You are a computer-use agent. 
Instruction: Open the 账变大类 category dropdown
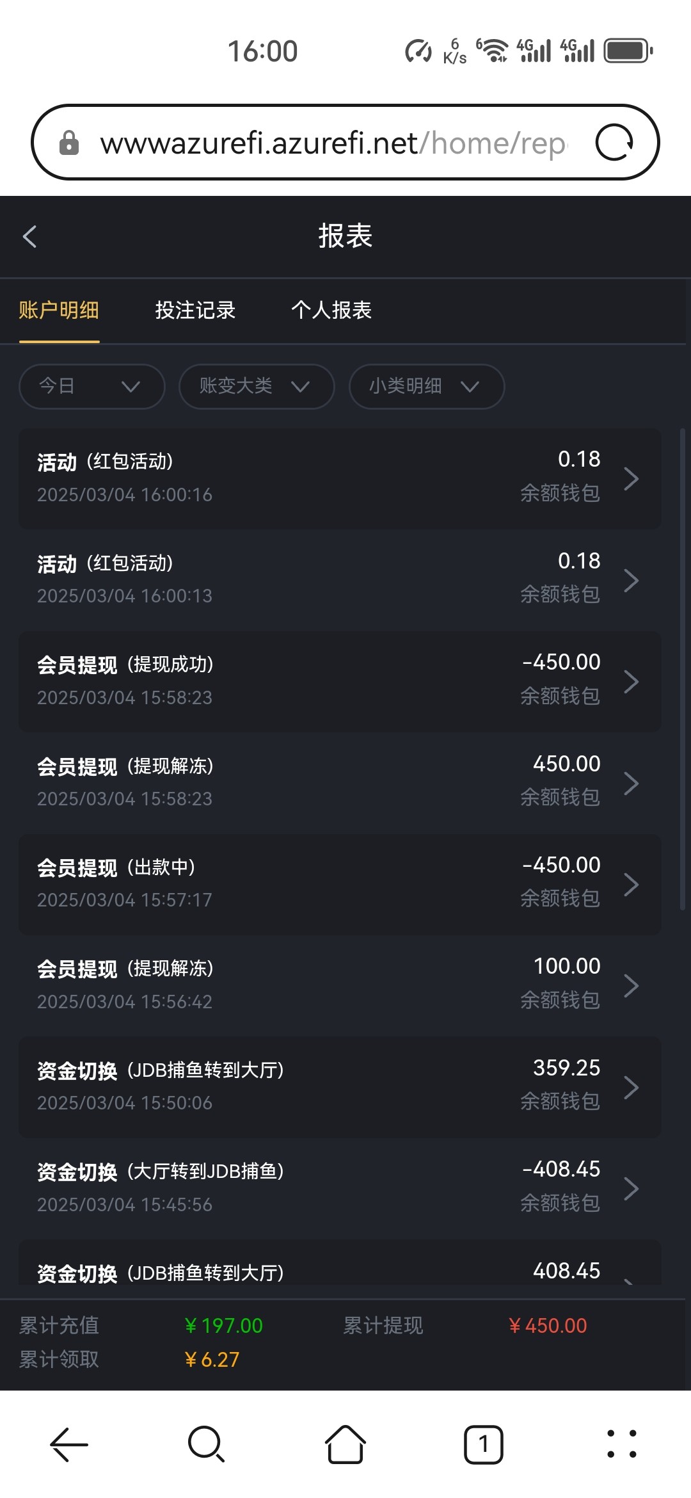256,386
